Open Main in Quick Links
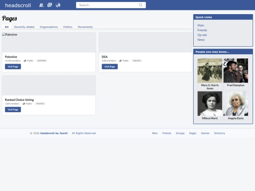 (x=201, y=25)
